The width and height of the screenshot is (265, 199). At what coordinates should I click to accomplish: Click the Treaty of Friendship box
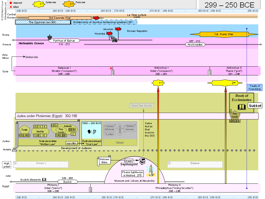coord(254,88)
